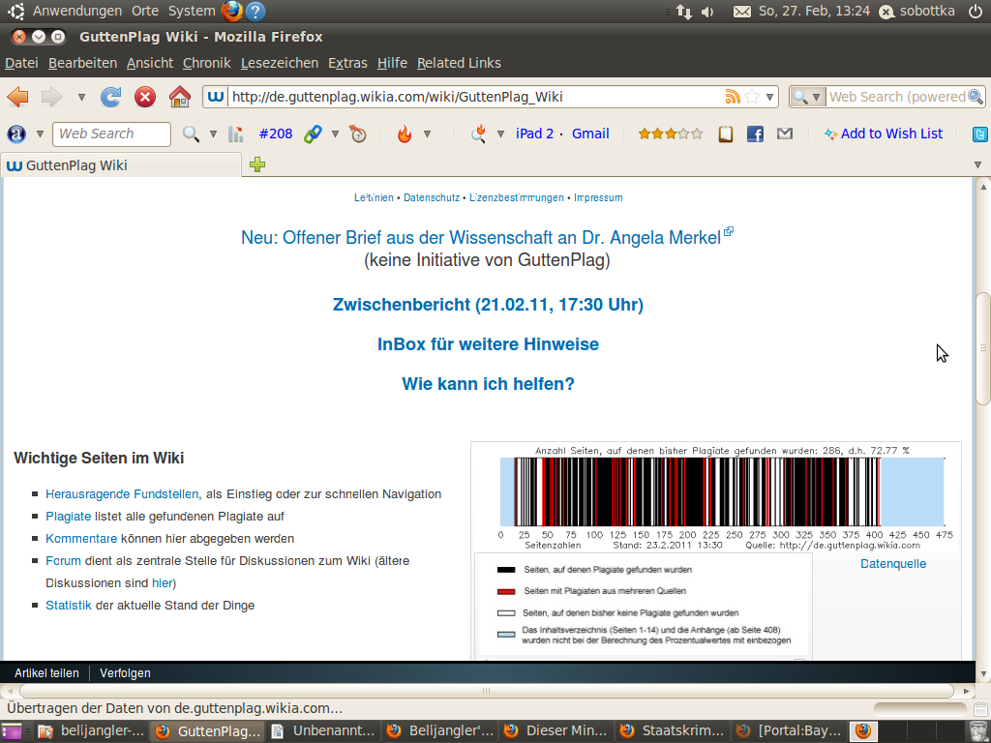Open the URL bar history dropdown

(x=769, y=98)
